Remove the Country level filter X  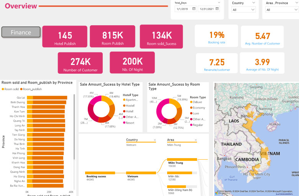point(155,140)
